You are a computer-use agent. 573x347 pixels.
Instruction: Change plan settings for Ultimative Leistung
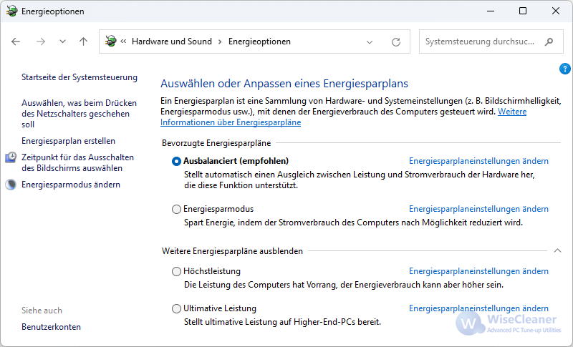tap(478, 308)
